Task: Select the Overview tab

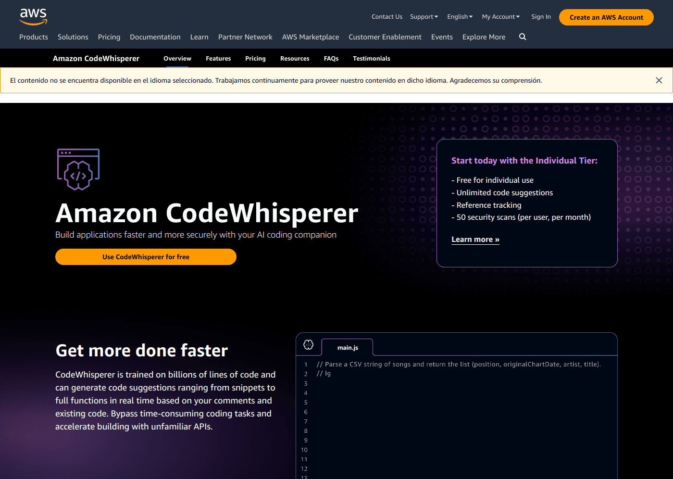Action: point(177,59)
